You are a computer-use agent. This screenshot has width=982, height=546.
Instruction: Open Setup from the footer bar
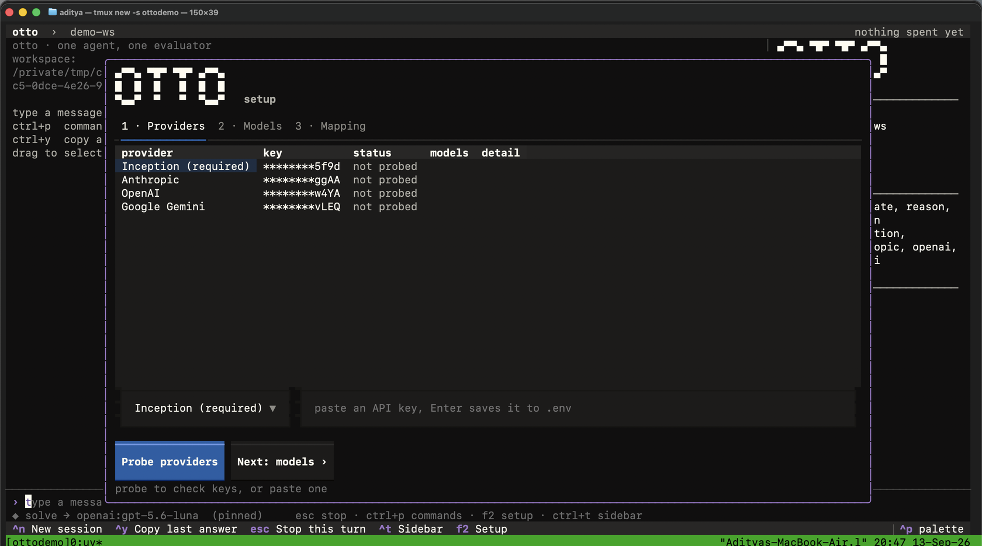(482, 529)
